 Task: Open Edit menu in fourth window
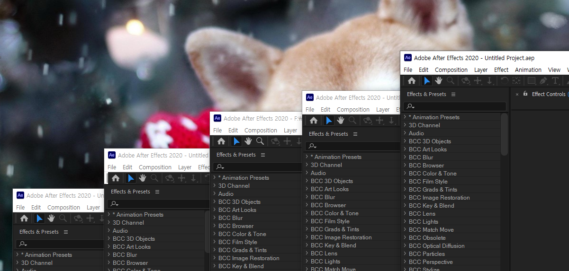point(325,110)
